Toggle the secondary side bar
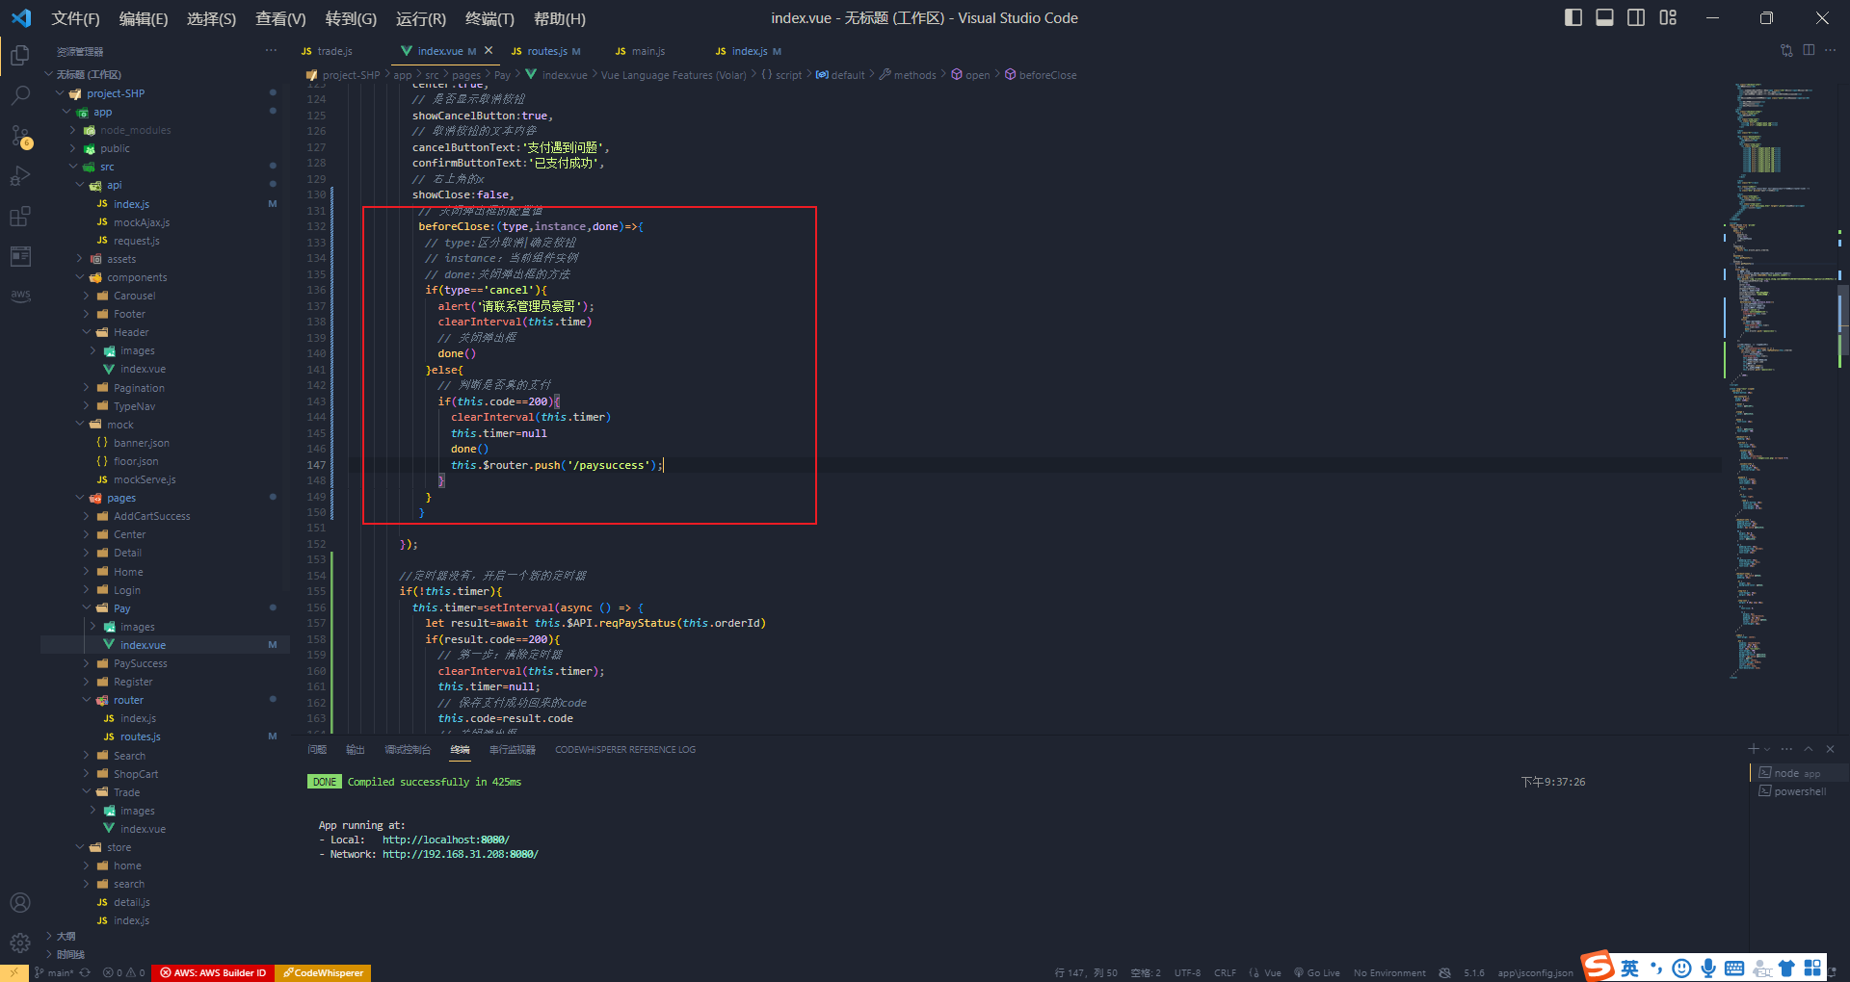The width and height of the screenshot is (1850, 982). tap(1636, 17)
